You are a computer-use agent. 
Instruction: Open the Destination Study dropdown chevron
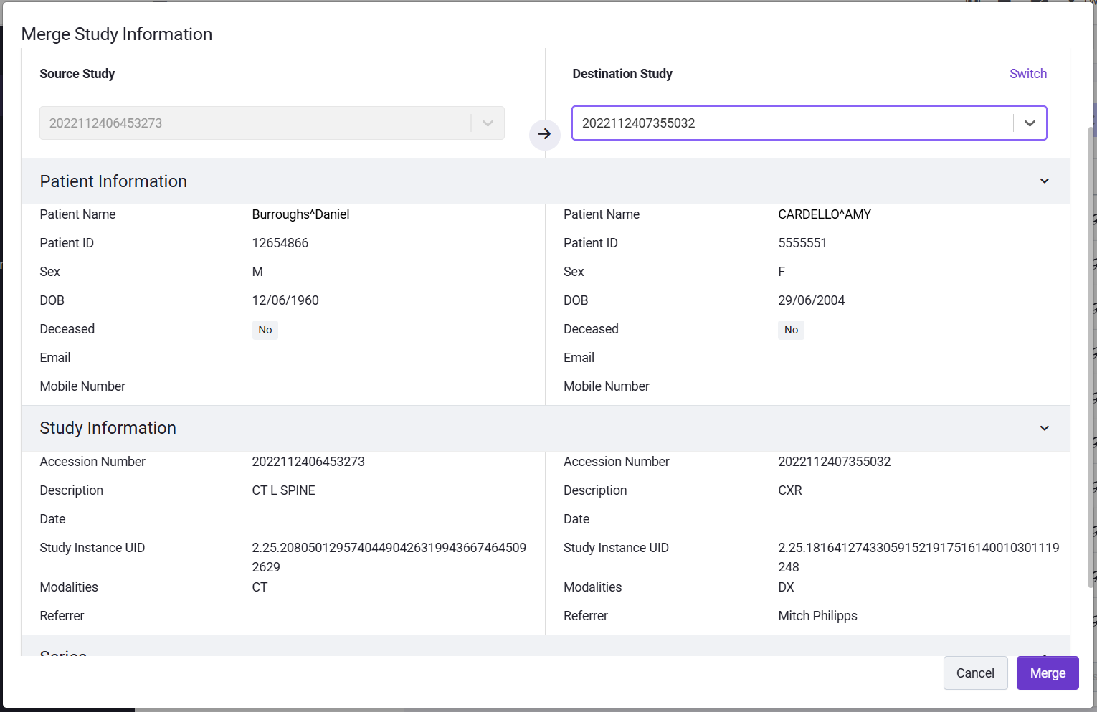point(1030,123)
